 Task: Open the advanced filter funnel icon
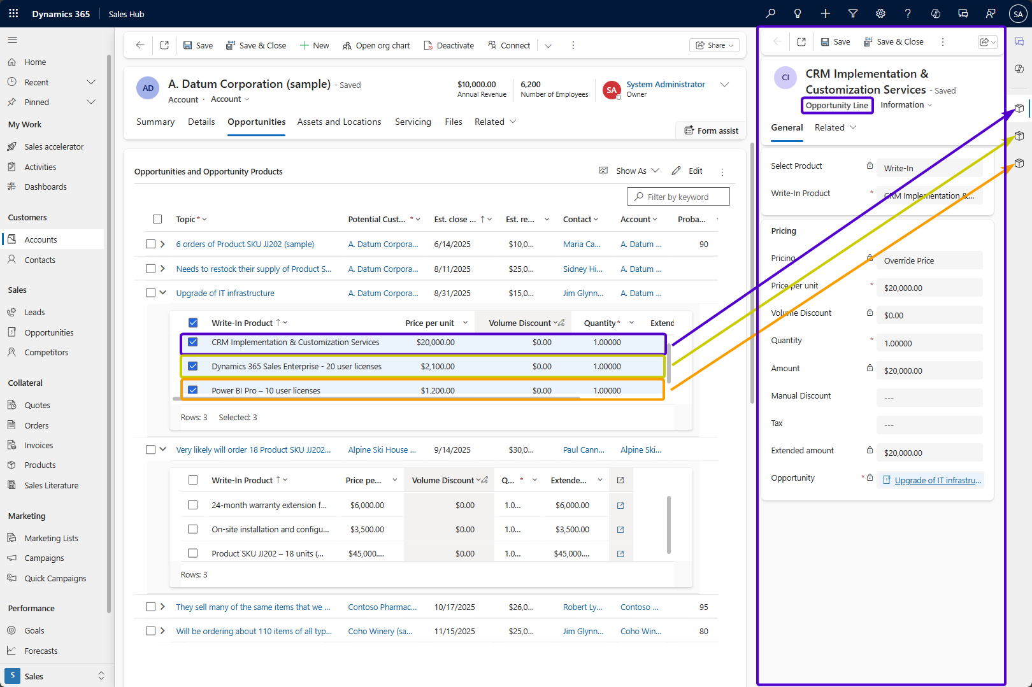[853, 13]
